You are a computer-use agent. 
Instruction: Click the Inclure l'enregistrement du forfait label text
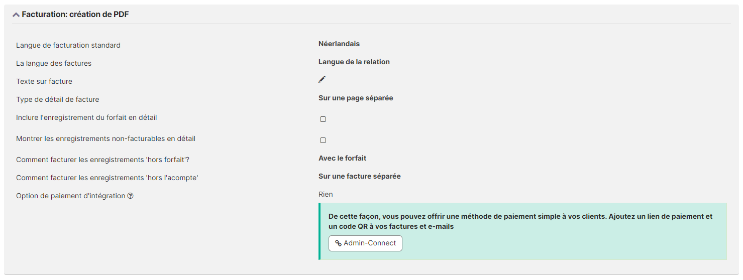coord(86,118)
